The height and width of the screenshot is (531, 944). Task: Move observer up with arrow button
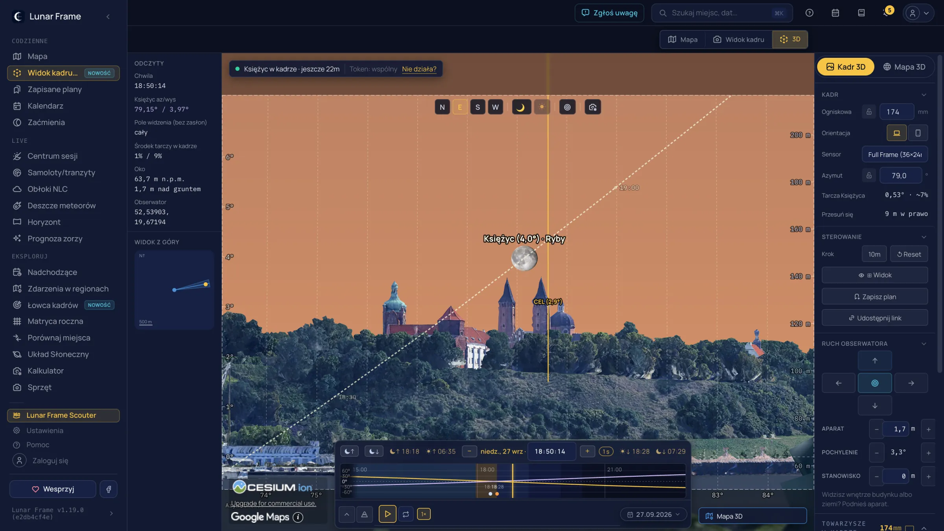pyautogui.click(x=875, y=361)
